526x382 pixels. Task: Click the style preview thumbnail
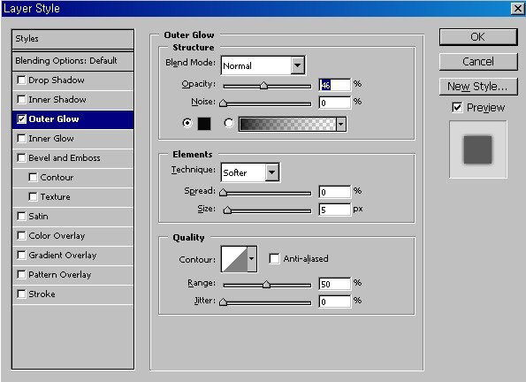(478, 149)
